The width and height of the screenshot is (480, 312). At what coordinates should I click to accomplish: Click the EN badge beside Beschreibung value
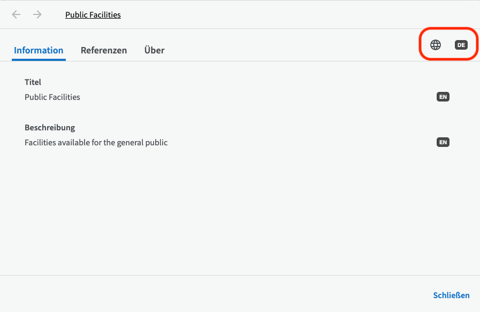tap(443, 142)
